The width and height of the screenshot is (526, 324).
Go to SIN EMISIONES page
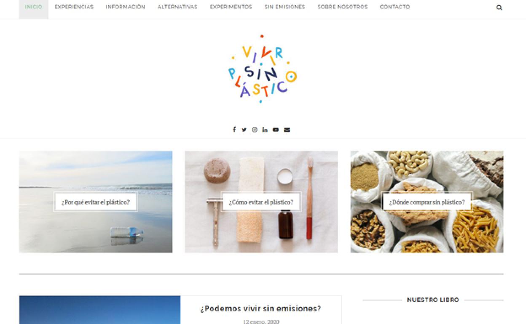pos(285,7)
